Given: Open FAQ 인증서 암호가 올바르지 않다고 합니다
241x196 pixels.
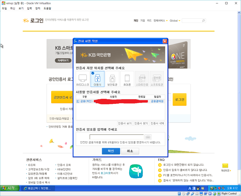Looking at the screenshot, I should click(185, 170).
